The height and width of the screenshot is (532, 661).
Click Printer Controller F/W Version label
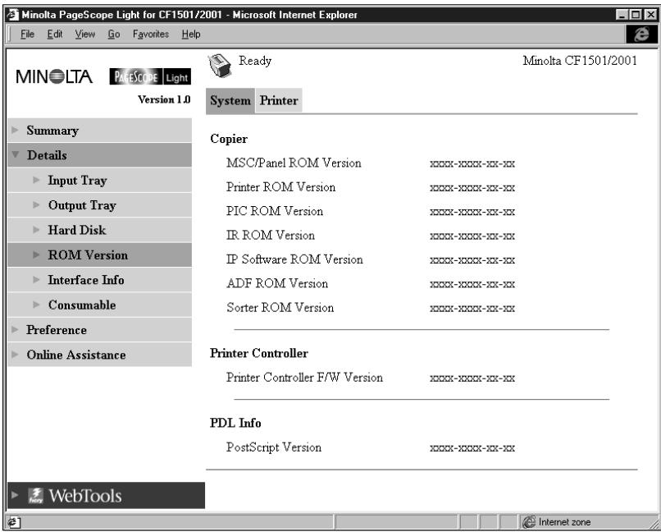coord(304,377)
